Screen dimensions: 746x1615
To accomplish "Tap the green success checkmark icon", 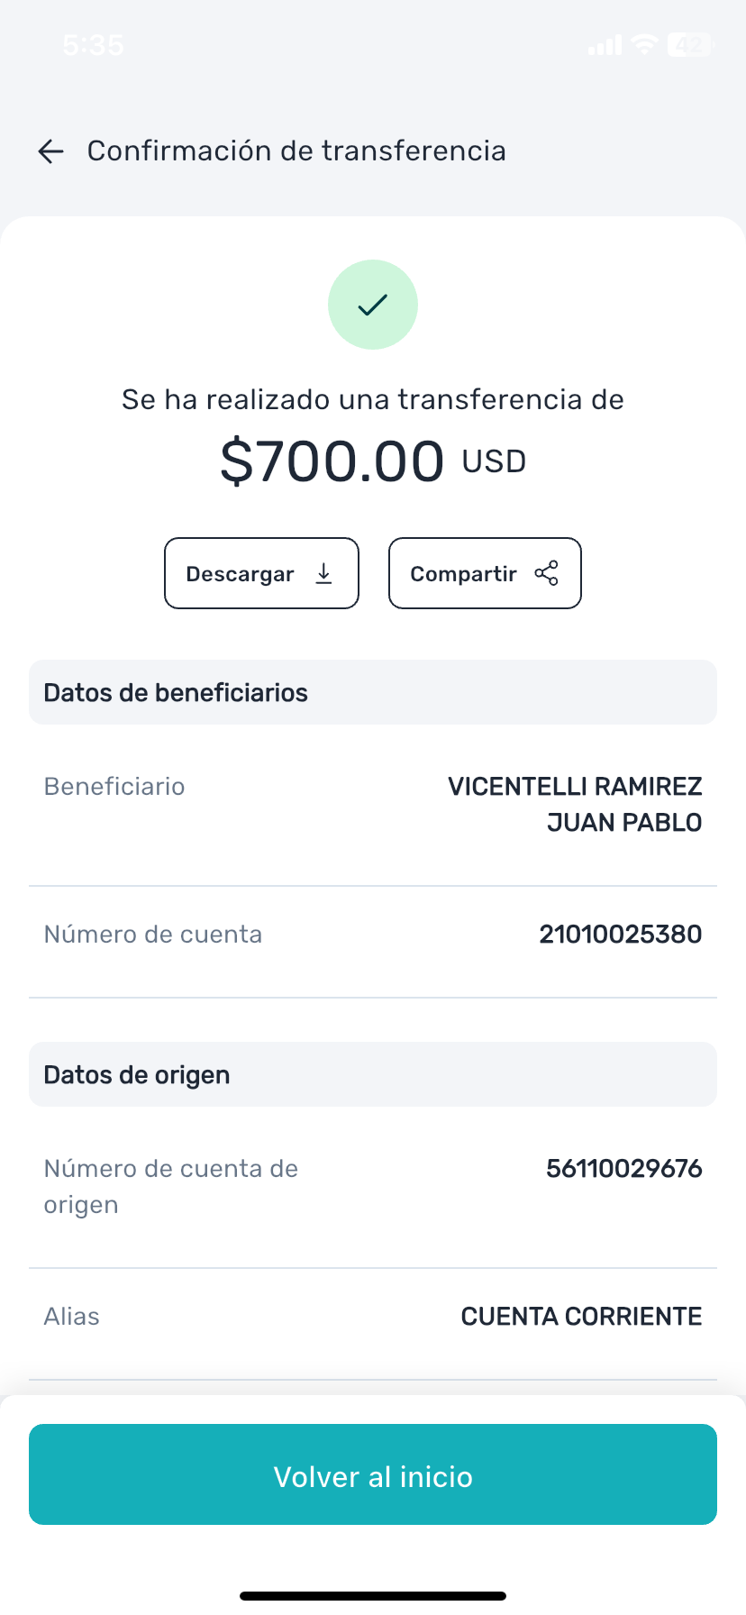I will [x=373, y=305].
